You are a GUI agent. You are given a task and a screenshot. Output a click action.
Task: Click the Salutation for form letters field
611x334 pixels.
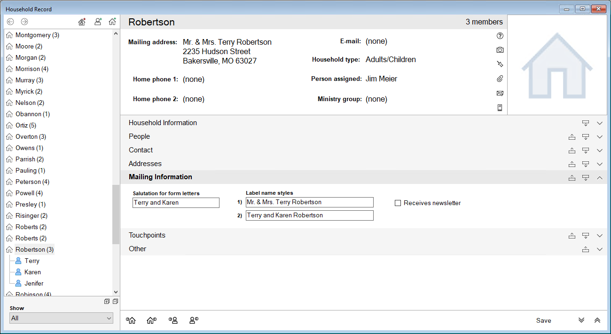(x=176, y=203)
